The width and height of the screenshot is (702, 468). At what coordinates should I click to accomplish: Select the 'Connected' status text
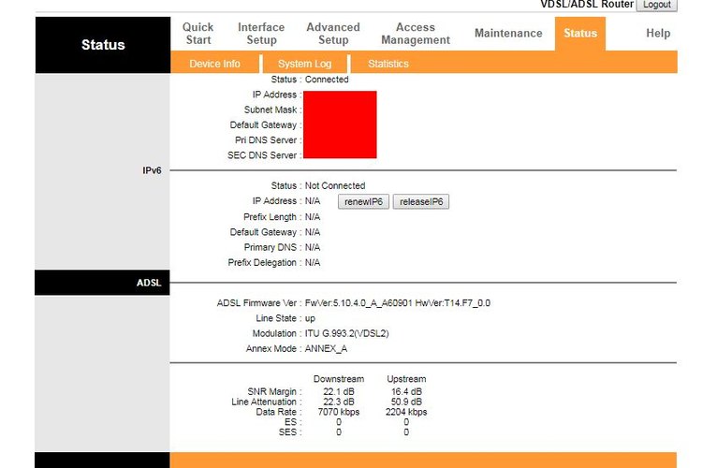pos(327,80)
